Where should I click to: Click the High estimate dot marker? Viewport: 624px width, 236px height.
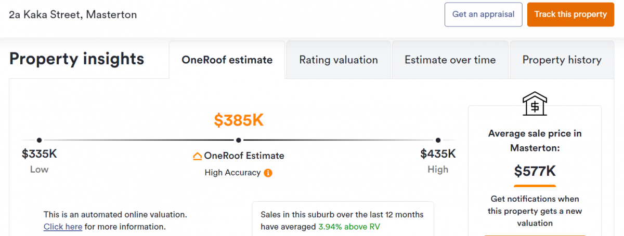coord(438,140)
